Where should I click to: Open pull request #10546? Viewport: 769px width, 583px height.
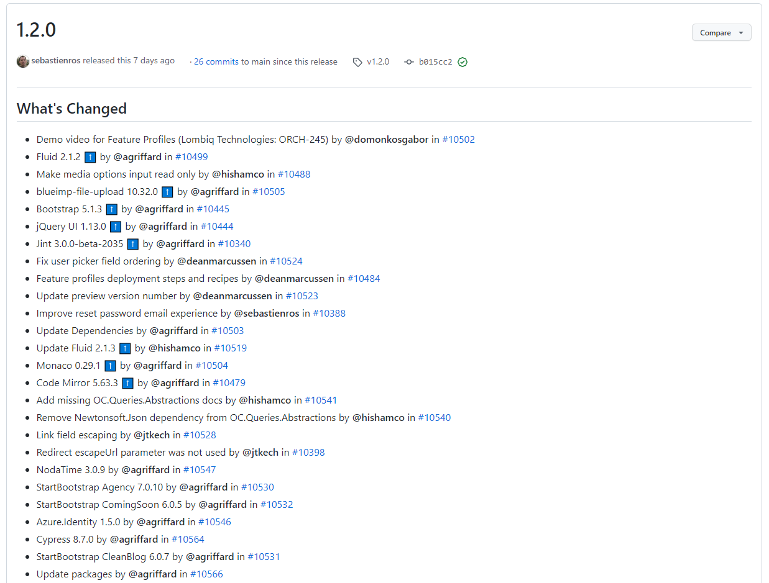pyautogui.click(x=214, y=522)
